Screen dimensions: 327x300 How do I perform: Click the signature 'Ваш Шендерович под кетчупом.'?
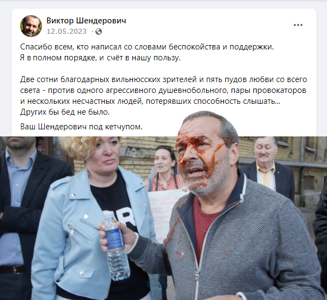tap(81, 127)
